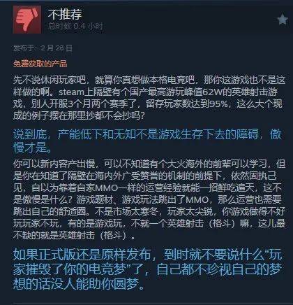Open the 不推荐 review title
This screenshot has height=305, width=293.
pos(65,14)
